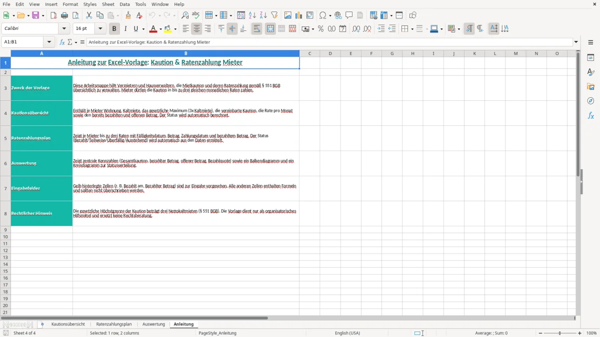Image resolution: width=600 pixels, height=337 pixels.
Task: Open the sidebar Navigator panel
Action: (590, 101)
